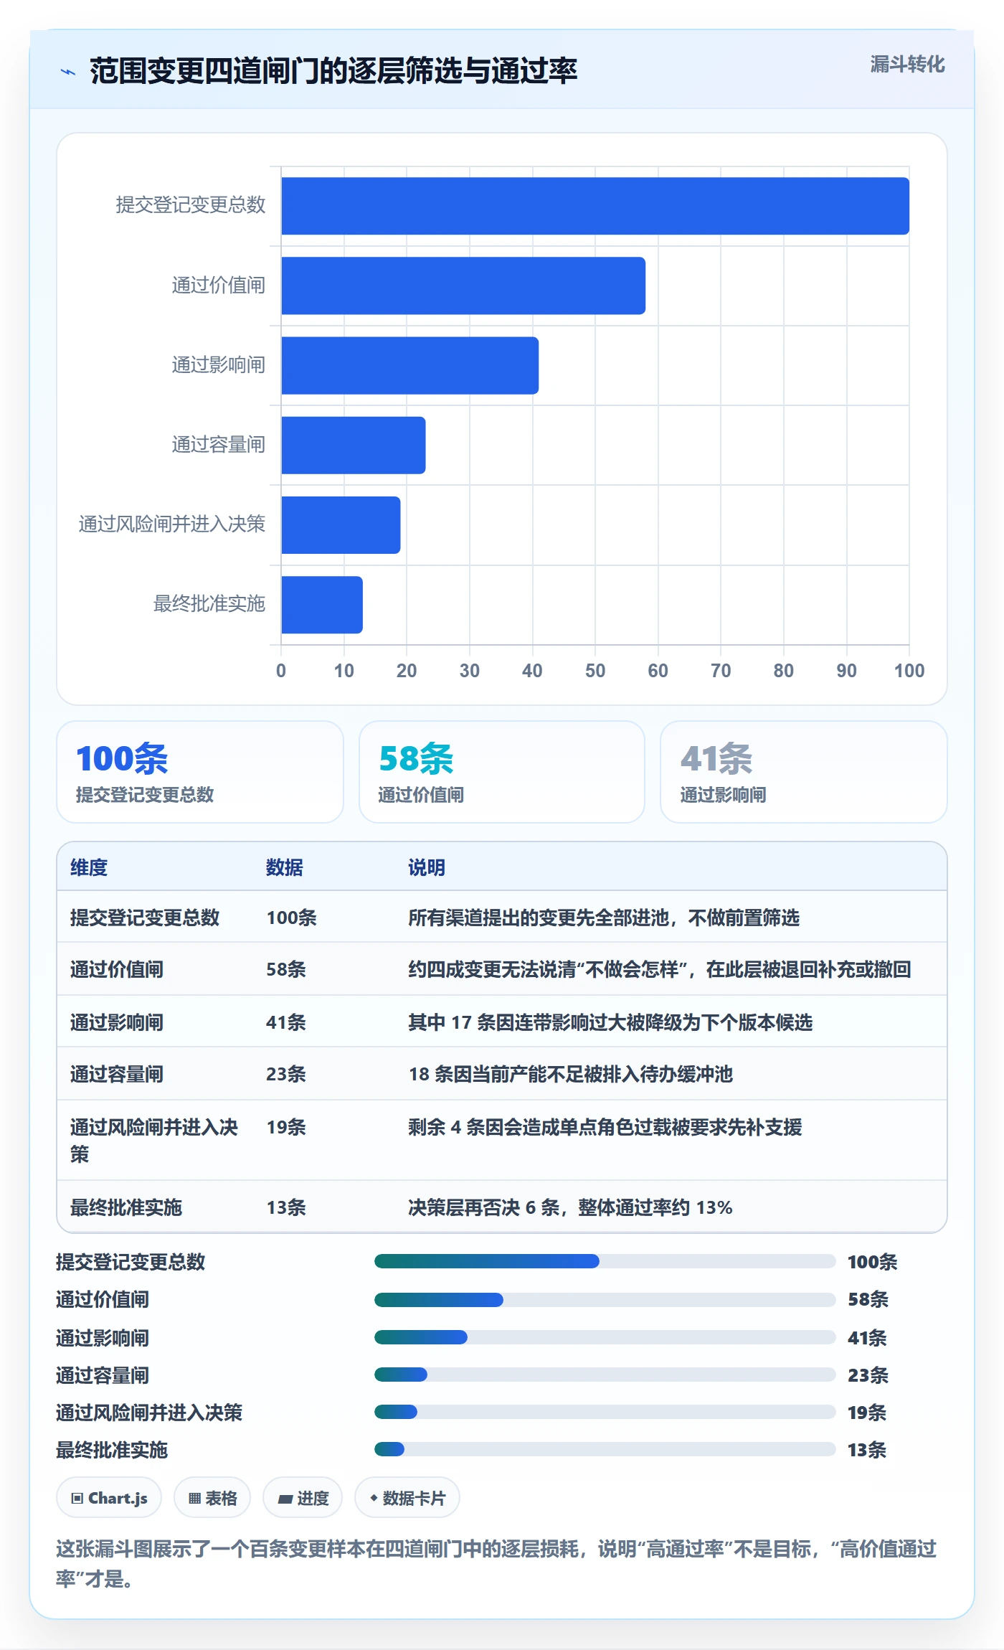Click the text 剩余 4 条因会造成单点角色过载被要求先补支援
The width and height of the screenshot is (1004, 1650).
coord(605,1127)
